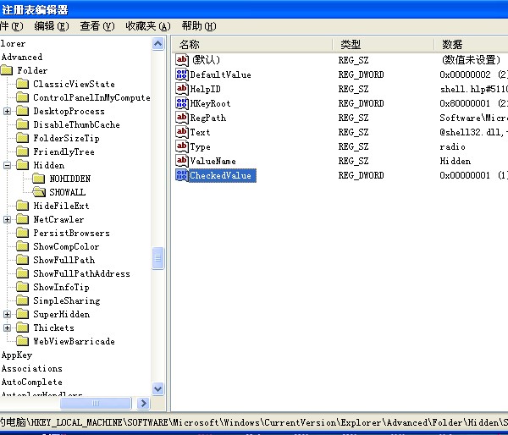
Task: Click the RegPath string value icon
Action: [182, 118]
